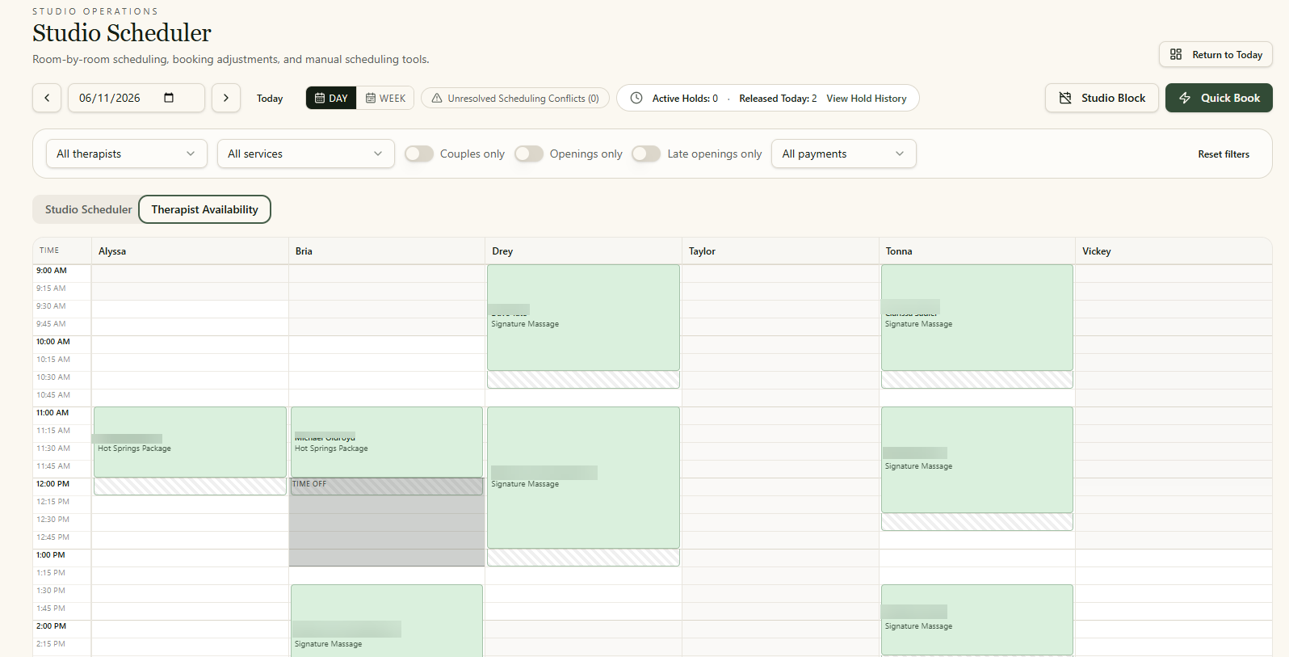Click the warning icon in Unresolved Scheduling Conflicts

tap(437, 98)
